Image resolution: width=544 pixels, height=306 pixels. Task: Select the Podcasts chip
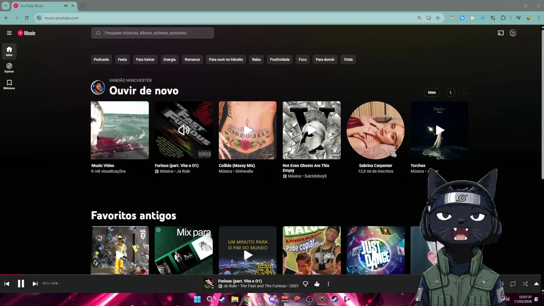point(101,59)
